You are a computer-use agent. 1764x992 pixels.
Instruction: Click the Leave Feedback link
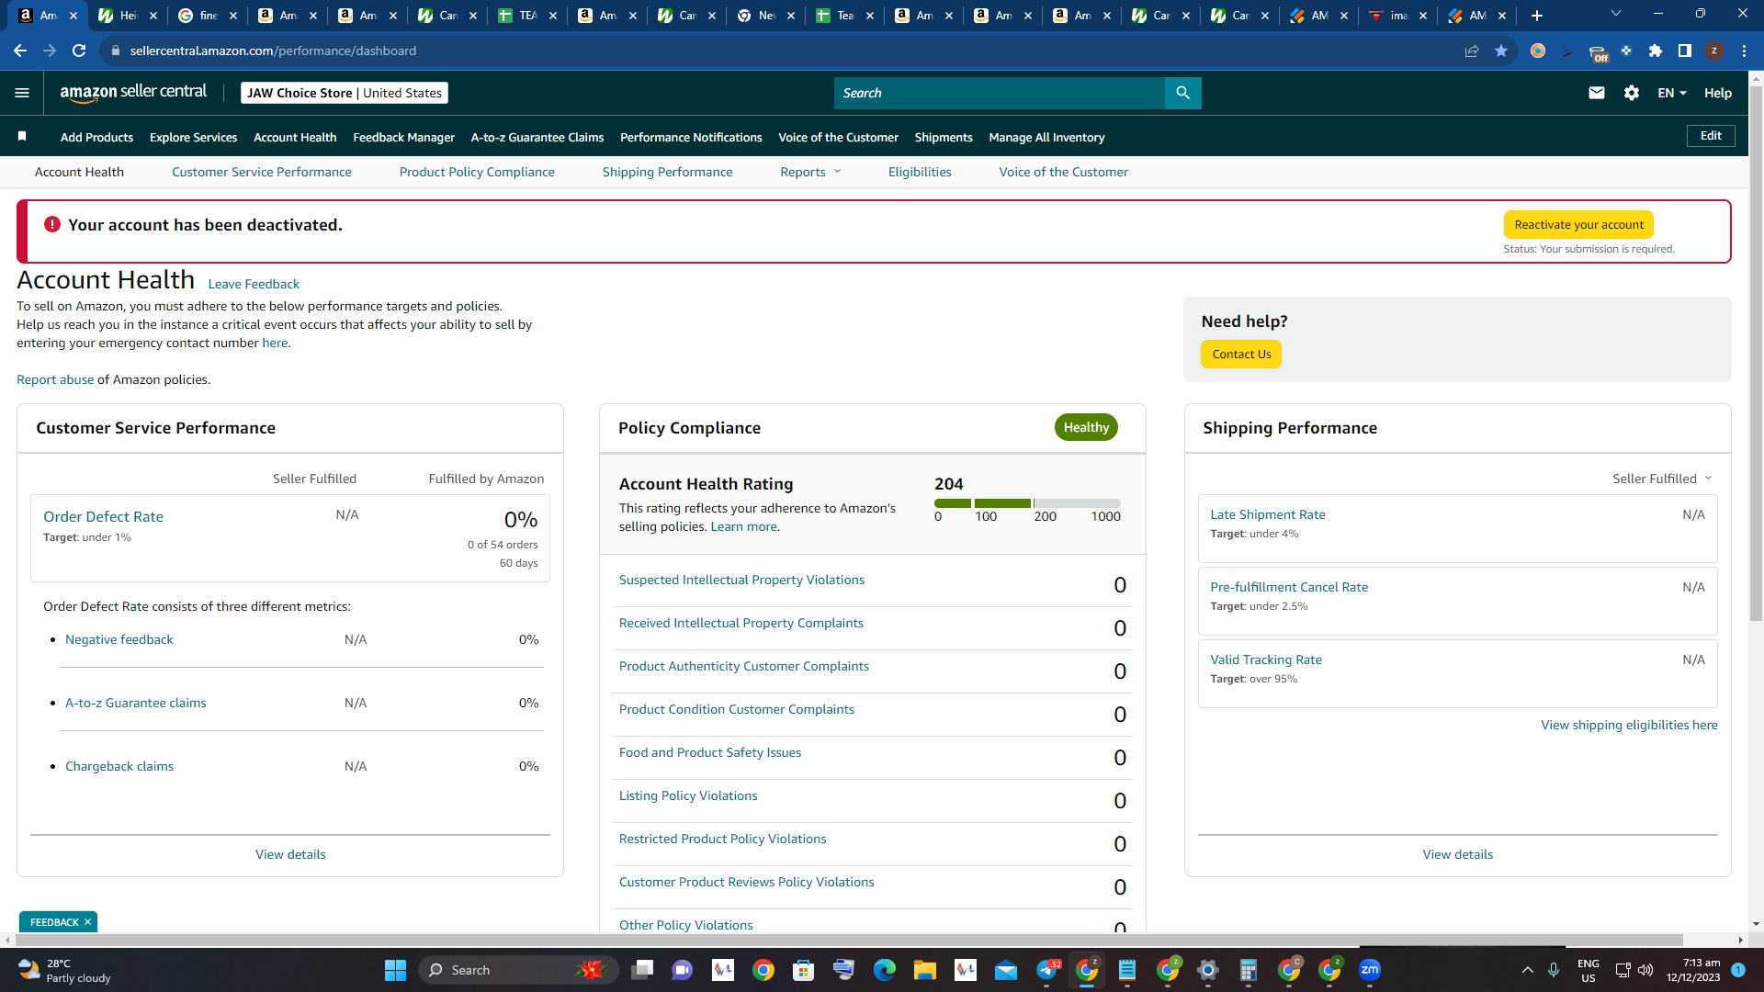(x=254, y=284)
